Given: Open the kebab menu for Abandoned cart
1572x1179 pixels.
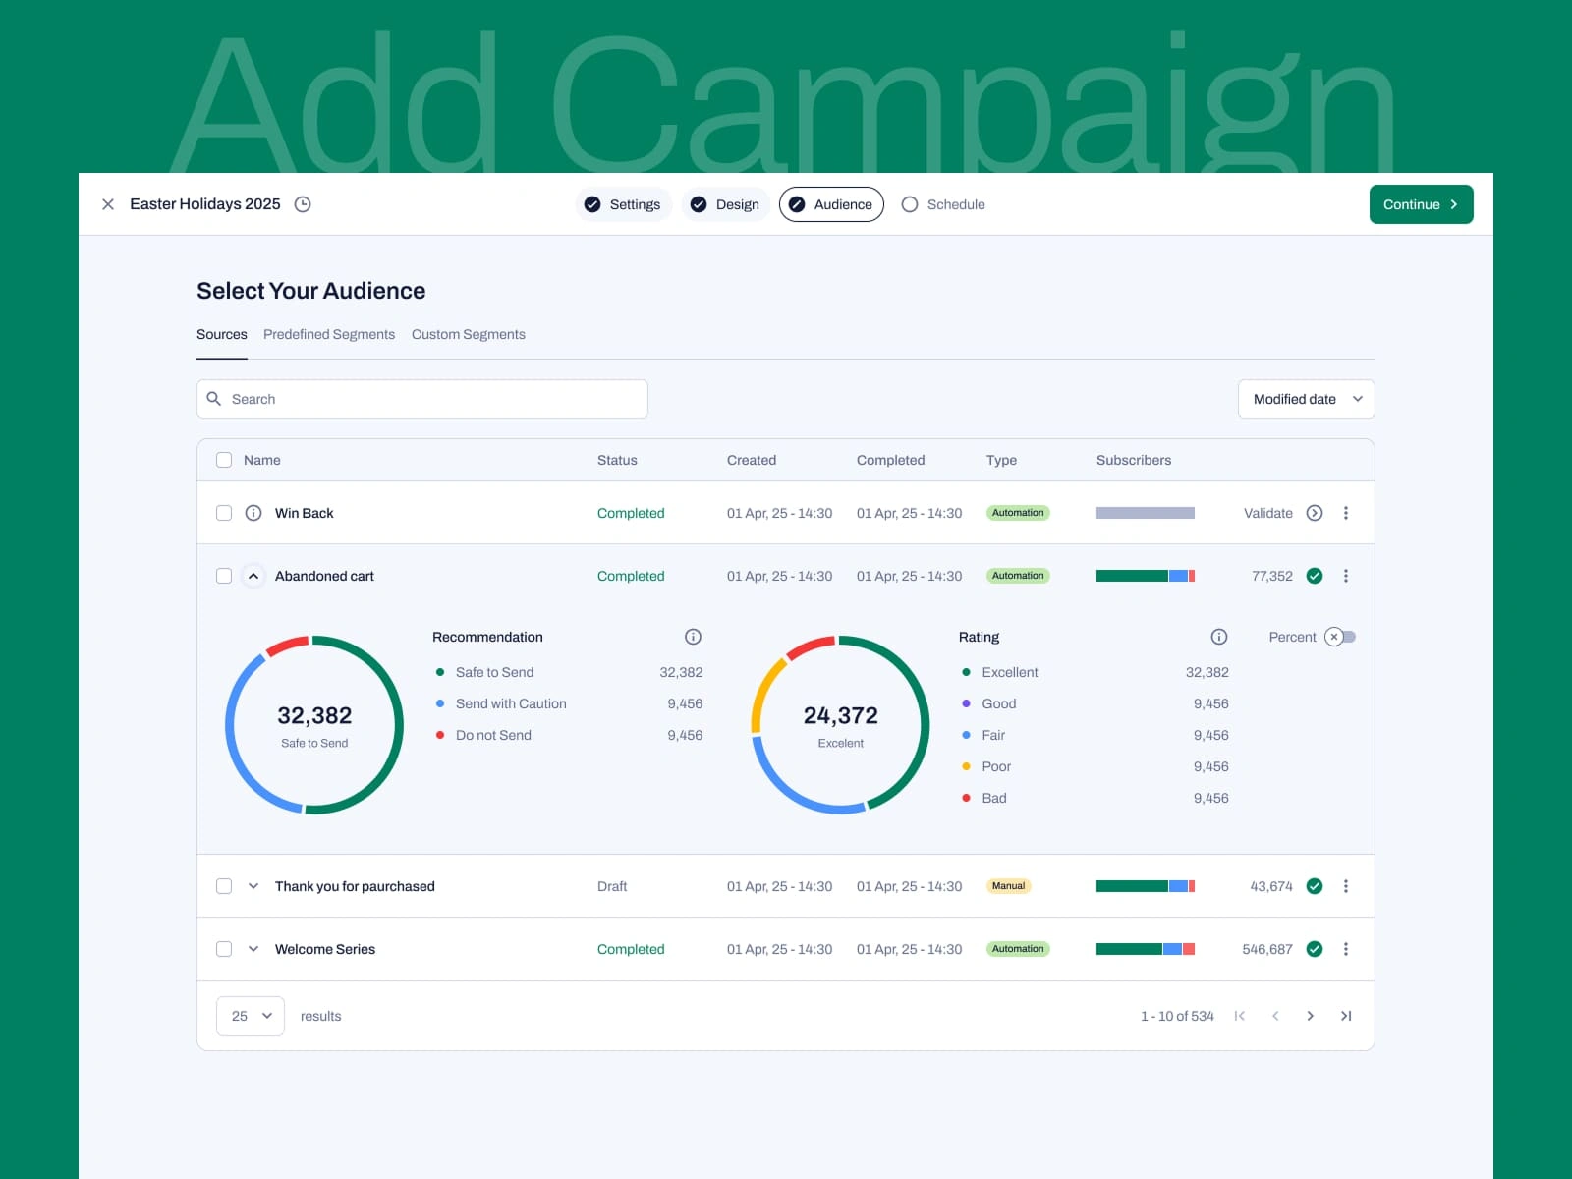Looking at the screenshot, I should pos(1346,576).
